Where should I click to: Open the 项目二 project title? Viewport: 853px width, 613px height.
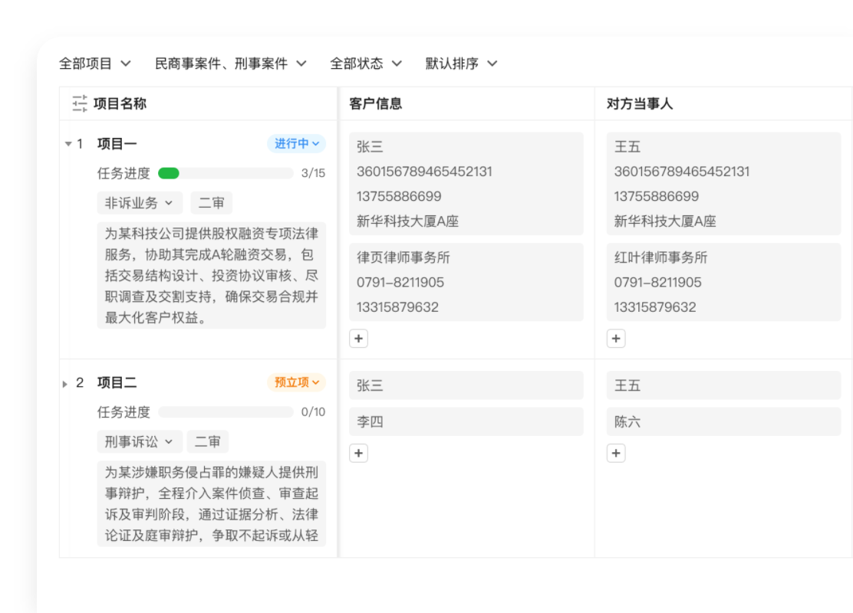coord(117,383)
